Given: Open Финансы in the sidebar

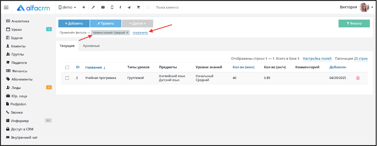Looking at the screenshot, I should [19, 71].
